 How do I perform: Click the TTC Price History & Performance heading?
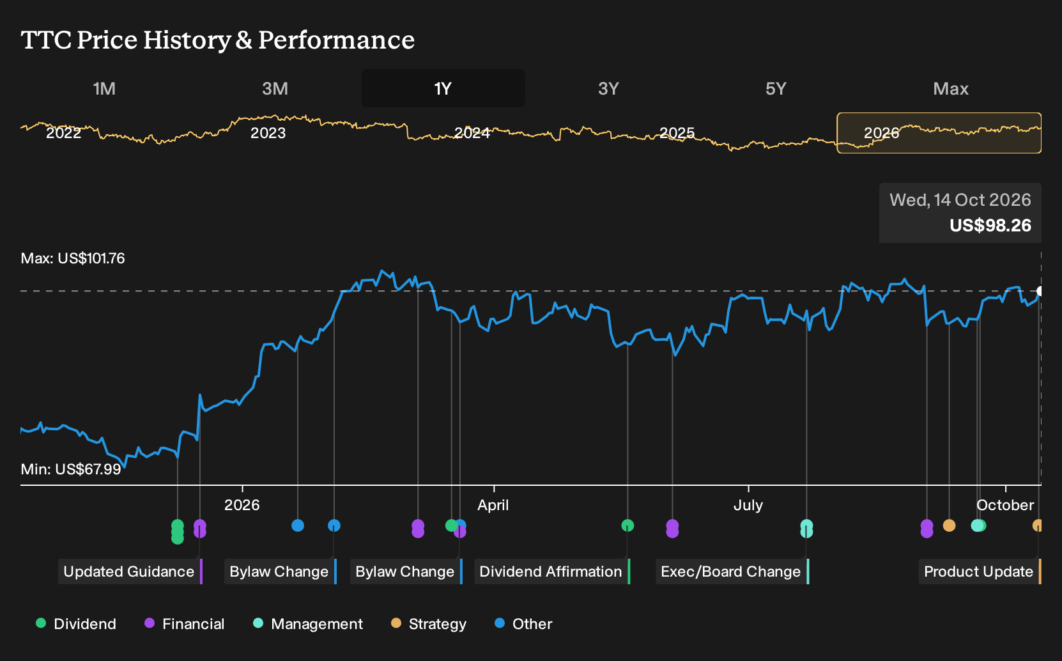tap(218, 40)
